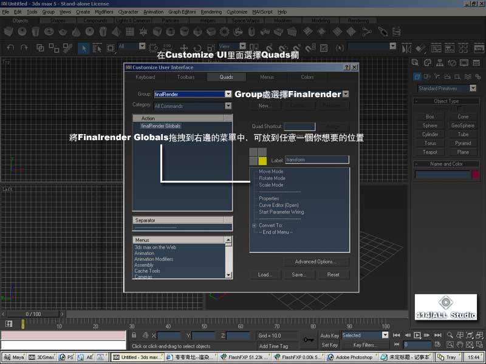The image size is (486, 364).
Task: Click the Redo arrow icon
Action: [x=24, y=48]
